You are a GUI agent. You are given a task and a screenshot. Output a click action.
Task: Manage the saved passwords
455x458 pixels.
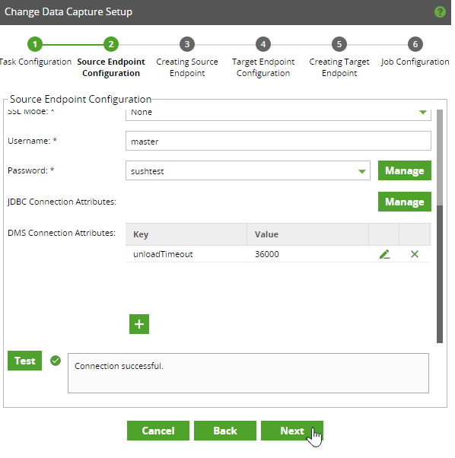[405, 170]
